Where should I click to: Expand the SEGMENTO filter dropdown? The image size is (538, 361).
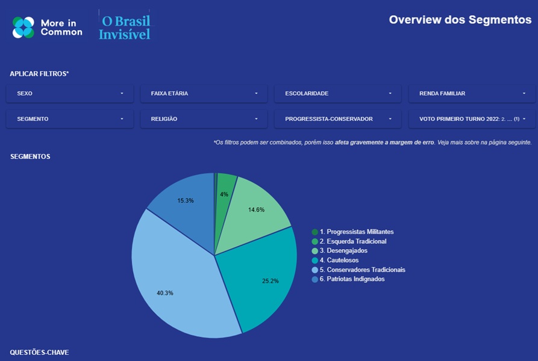(70, 119)
